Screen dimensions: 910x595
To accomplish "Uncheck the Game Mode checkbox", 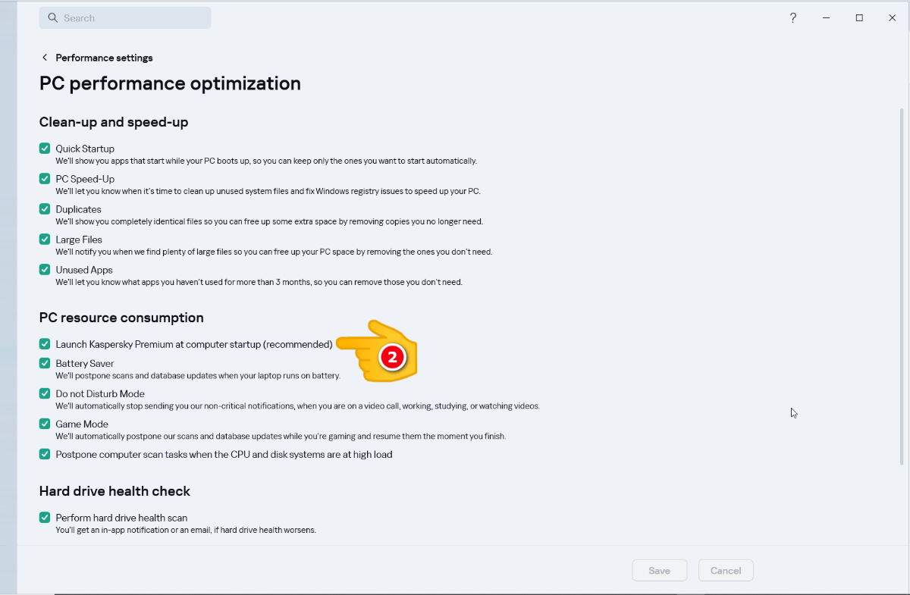I will coord(45,424).
